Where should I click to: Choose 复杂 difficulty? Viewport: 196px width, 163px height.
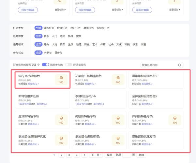pos(79,36)
